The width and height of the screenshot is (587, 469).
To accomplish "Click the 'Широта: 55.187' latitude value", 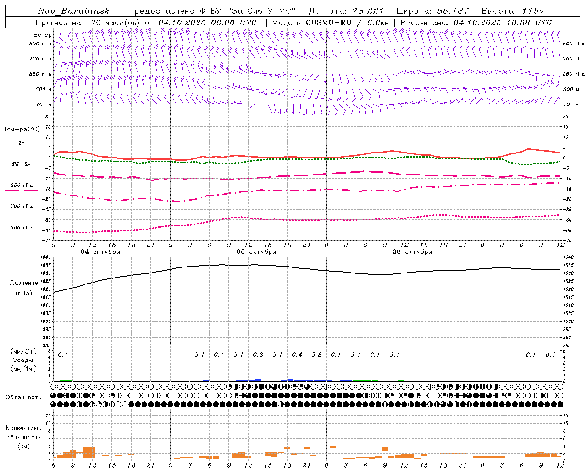I will coord(432,11).
